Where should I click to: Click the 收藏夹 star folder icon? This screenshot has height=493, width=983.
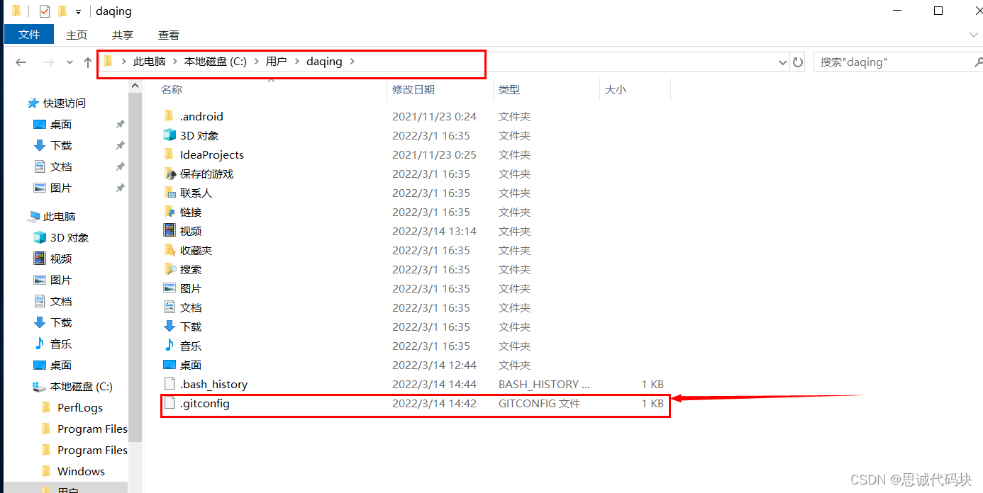[169, 250]
